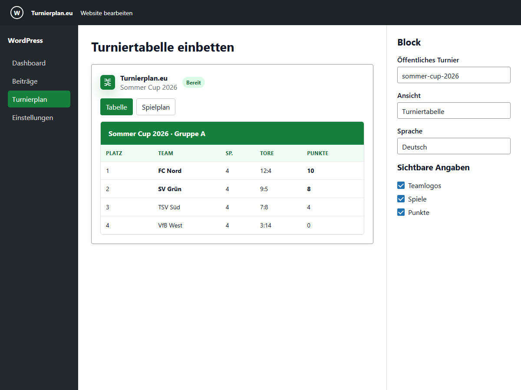Click the 9:5 goals value
521x390 pixels.
pyautogui.click(x=264, y=189)
